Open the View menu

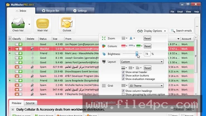pyautogui.click(x=188, y=12)
